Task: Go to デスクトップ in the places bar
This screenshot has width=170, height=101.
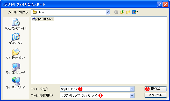Action: [x=16, y=39]
